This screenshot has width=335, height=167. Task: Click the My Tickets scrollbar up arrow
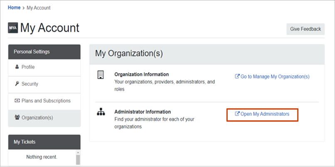point(78,152)
